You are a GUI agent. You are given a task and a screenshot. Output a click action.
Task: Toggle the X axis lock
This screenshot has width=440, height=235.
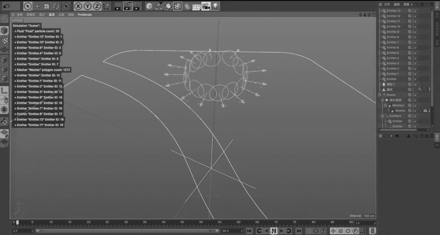click(78, 6)
